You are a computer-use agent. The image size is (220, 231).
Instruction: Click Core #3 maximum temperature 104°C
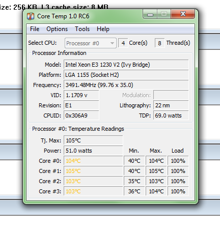pos(156,191)
